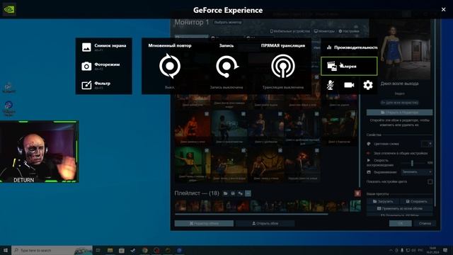Click Применить ко всем обоям button
453x255 pixels.
pos(399,208)
